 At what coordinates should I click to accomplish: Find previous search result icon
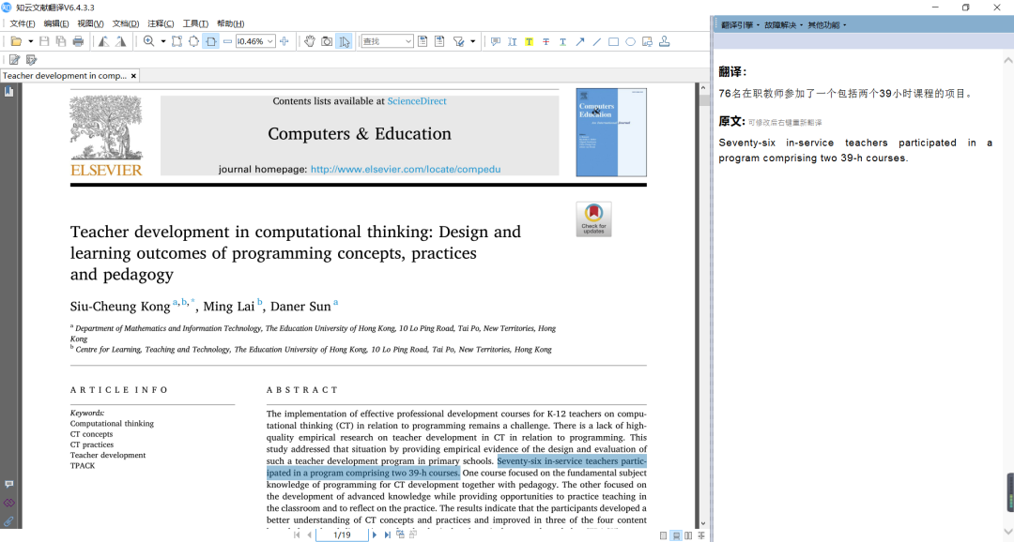coord(422,41)
